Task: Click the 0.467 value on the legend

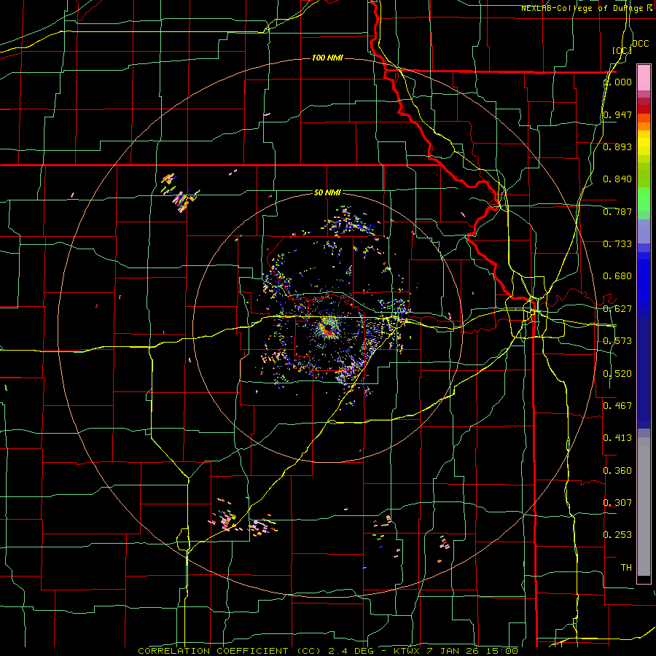Action: (x=617, y=406)
